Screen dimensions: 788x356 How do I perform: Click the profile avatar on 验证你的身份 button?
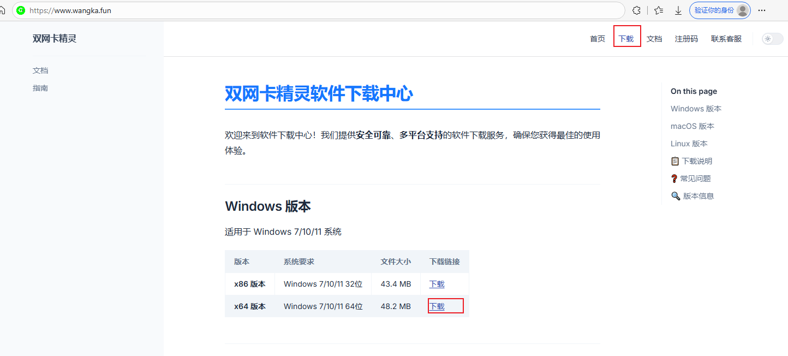pyautogui.click(x=741, y=10)
